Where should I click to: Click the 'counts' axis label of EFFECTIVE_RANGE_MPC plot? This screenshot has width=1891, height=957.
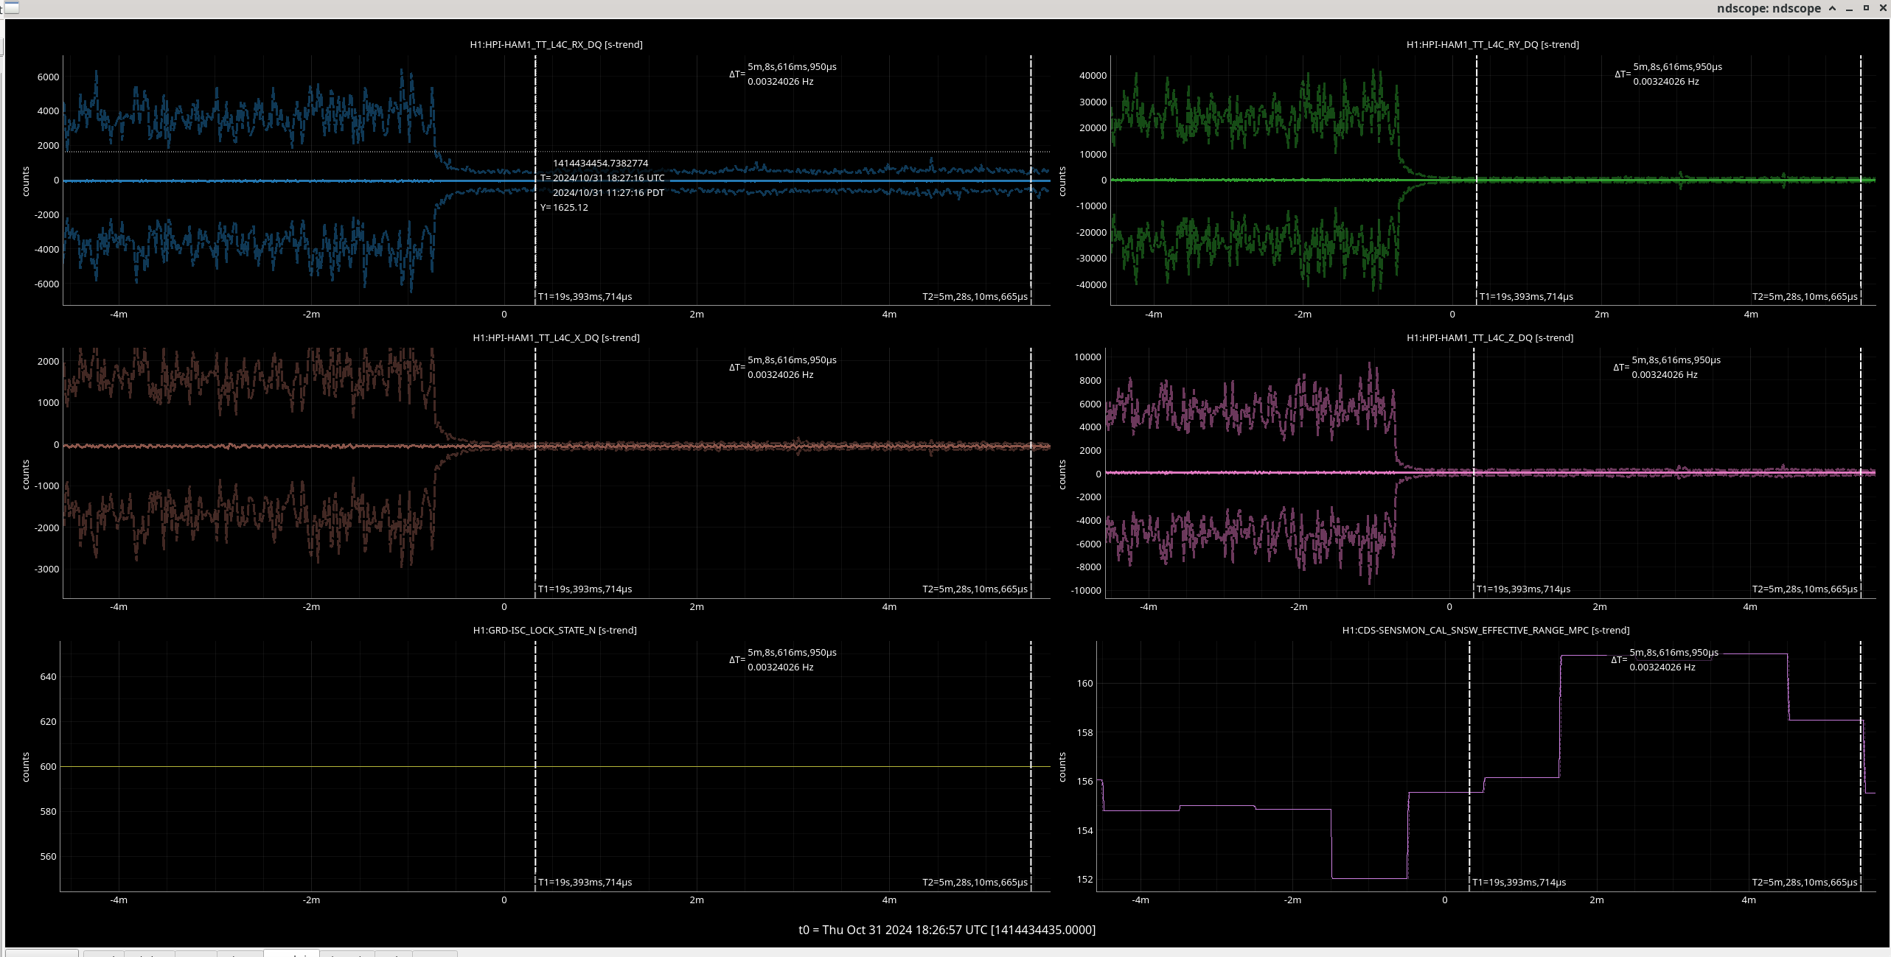pos(1062,767)
